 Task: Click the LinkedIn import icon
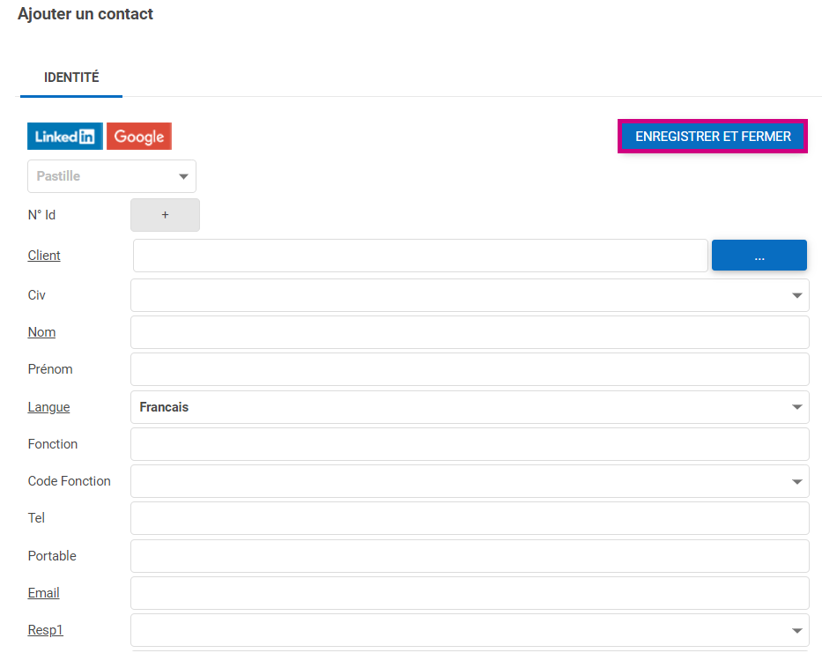pyautogui.click(x=65, y=137)
